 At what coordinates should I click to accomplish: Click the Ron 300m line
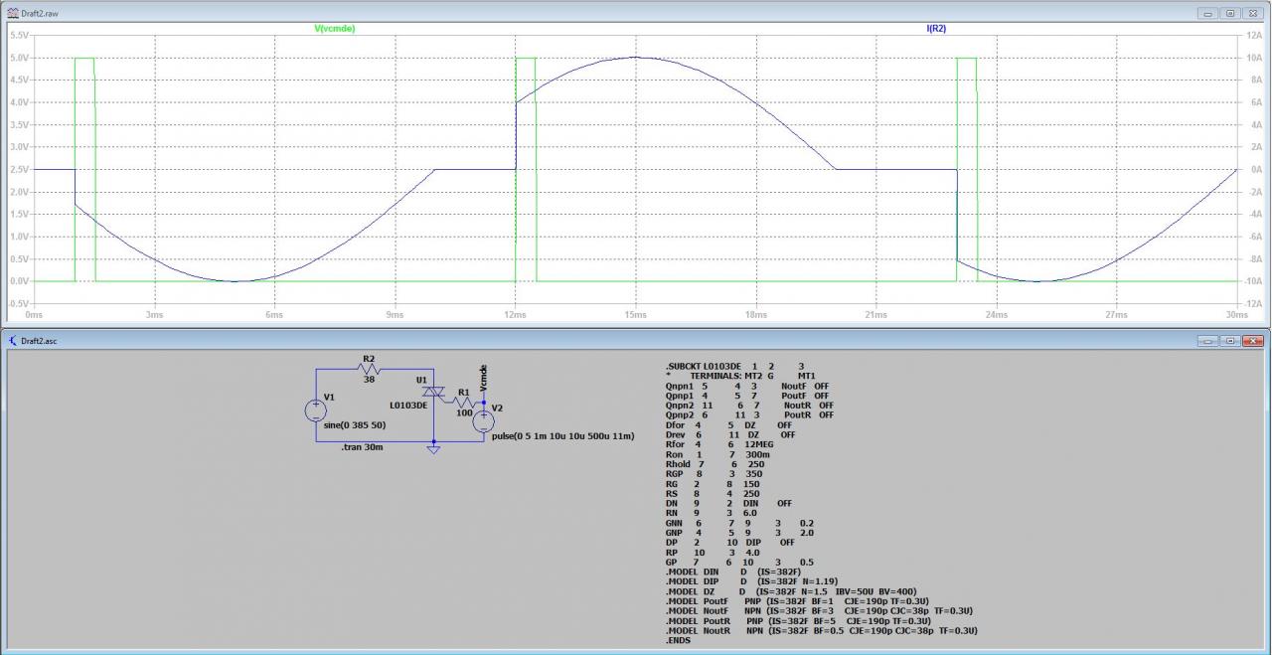(717, 454)
